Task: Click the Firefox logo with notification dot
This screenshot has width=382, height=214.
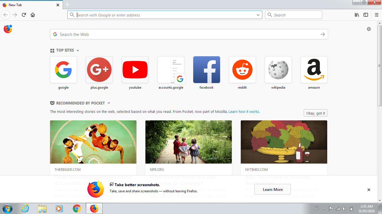Action: tap(8, 29)
